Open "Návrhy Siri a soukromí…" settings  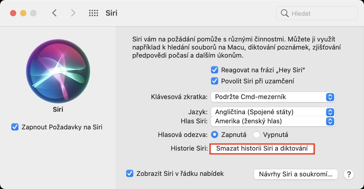pyautogui.click(x=295, y=174)
